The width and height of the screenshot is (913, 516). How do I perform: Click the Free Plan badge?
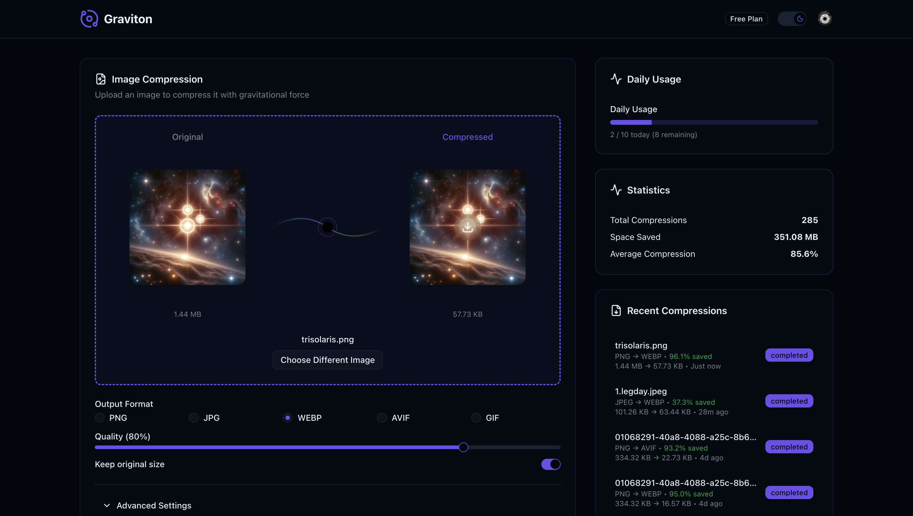click(x=746, y=19)
